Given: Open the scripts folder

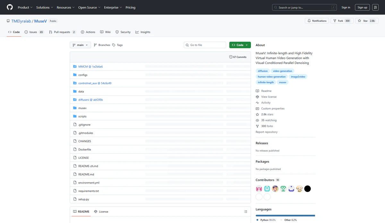Looking at the screenshot, I should [x=82, y=116].
